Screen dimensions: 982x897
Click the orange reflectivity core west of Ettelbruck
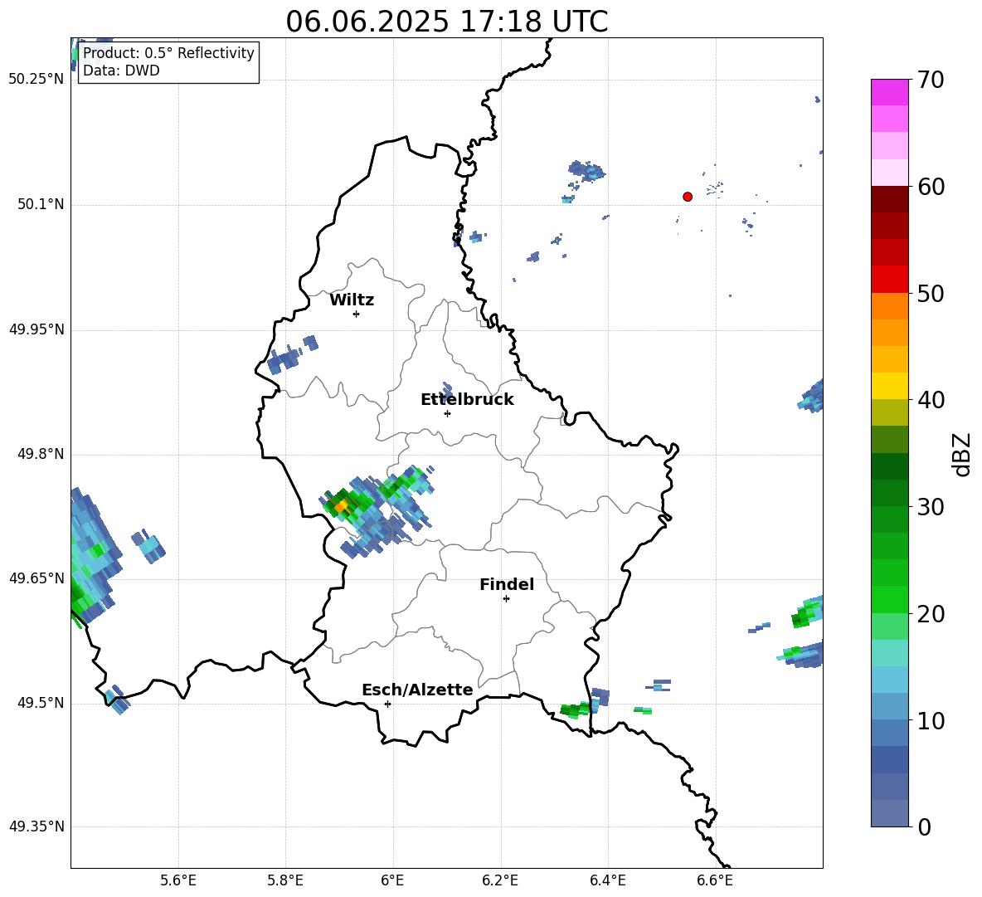tap(341, 505)
